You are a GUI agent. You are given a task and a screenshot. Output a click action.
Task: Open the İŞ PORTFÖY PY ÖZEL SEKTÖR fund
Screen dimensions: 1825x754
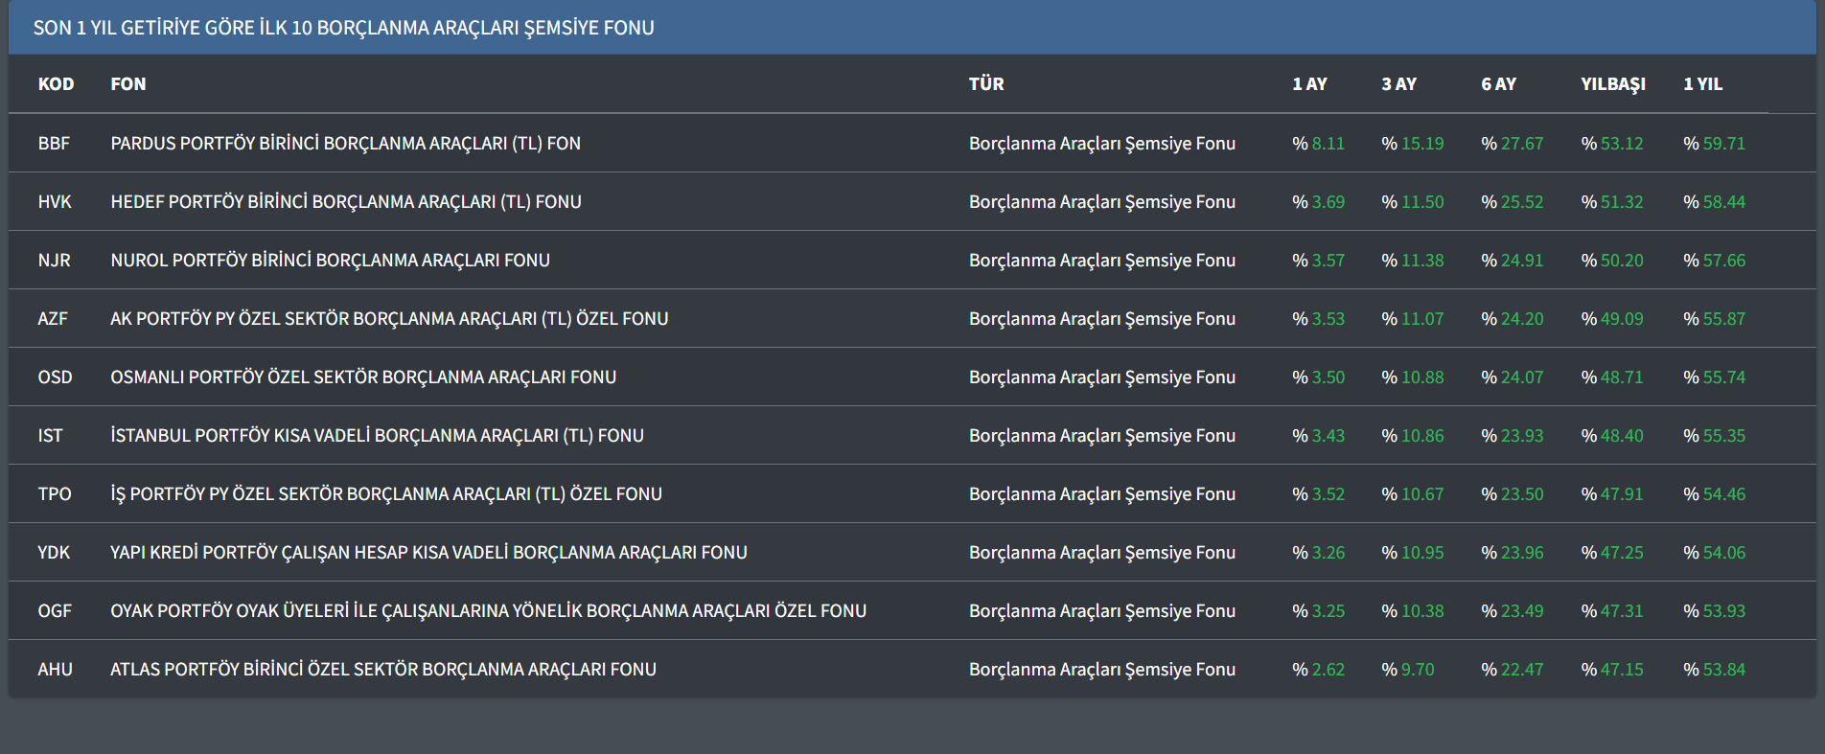[x=386, y=494]
